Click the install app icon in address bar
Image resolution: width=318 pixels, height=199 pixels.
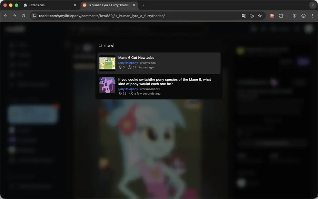pos(252,16)
